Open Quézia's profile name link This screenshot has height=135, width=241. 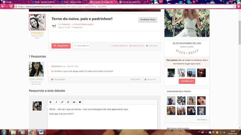pyautogui.click(x=55, y=66)
